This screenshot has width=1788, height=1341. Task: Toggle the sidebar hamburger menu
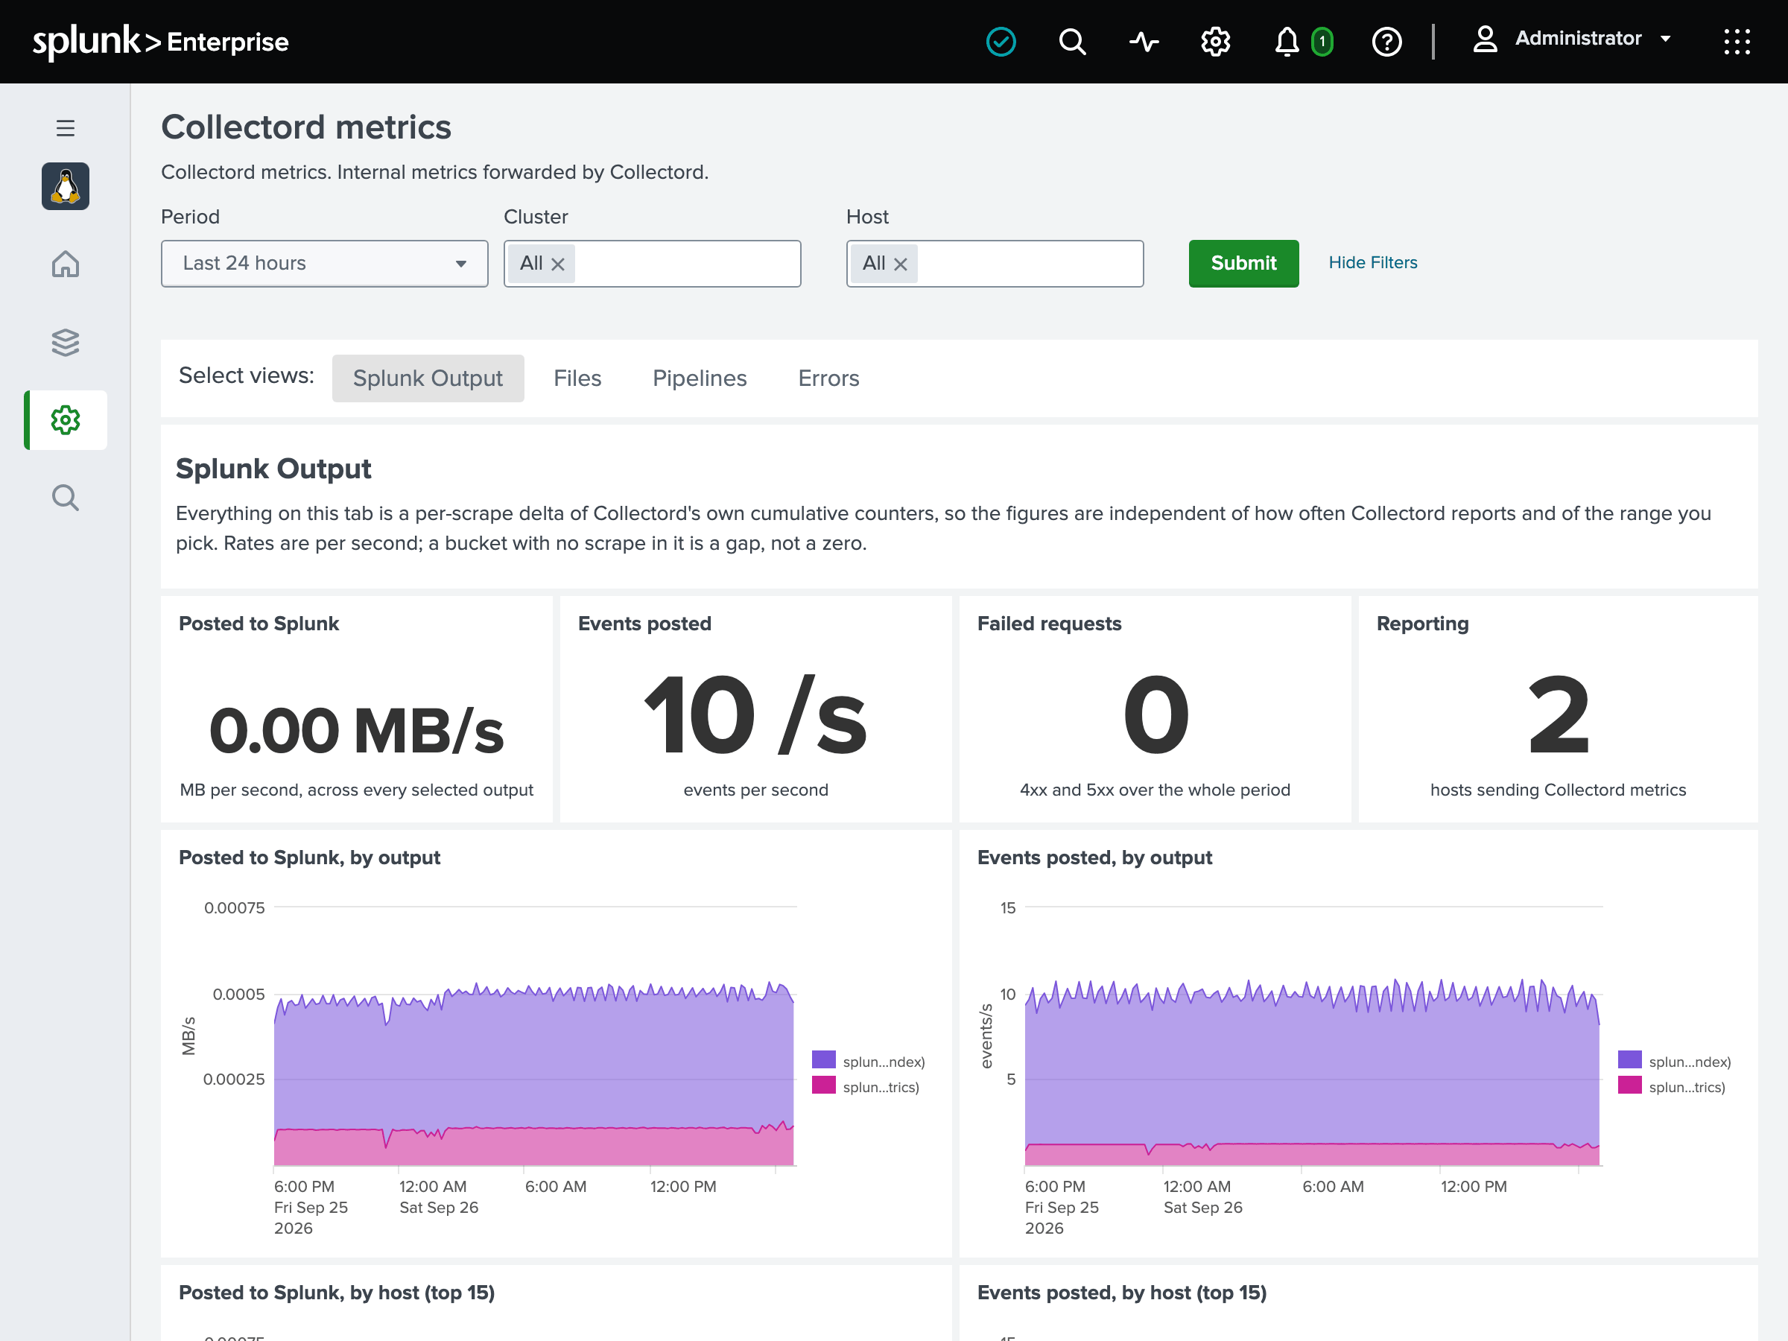coord(66,127)
